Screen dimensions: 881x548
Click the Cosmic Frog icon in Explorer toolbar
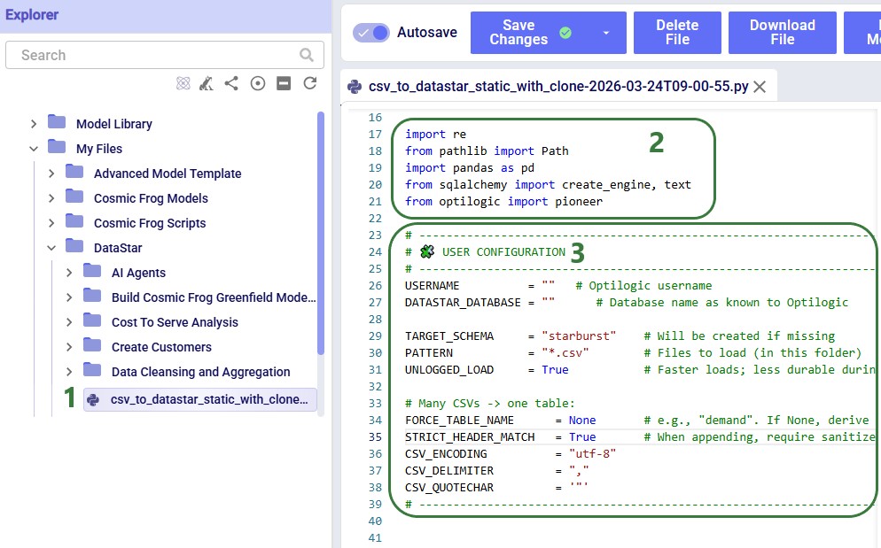[207, 83]
